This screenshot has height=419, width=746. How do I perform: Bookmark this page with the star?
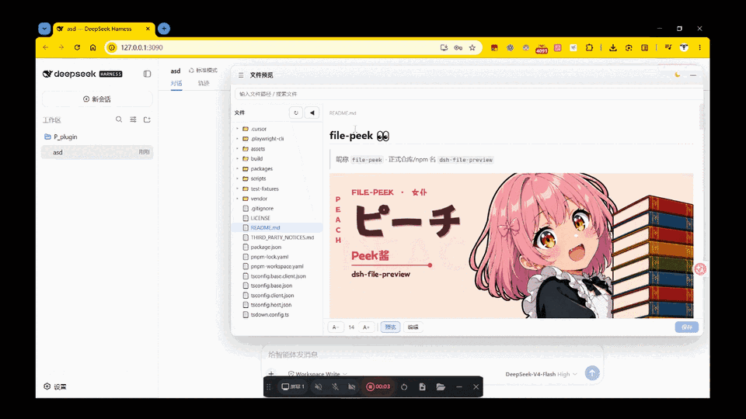(472, 47)
